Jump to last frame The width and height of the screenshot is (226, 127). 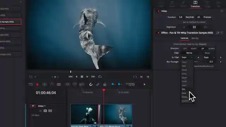click(93, 77)
